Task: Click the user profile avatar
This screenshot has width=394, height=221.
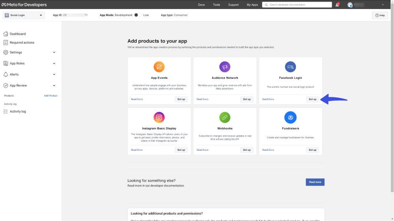Action: [350, 5]
